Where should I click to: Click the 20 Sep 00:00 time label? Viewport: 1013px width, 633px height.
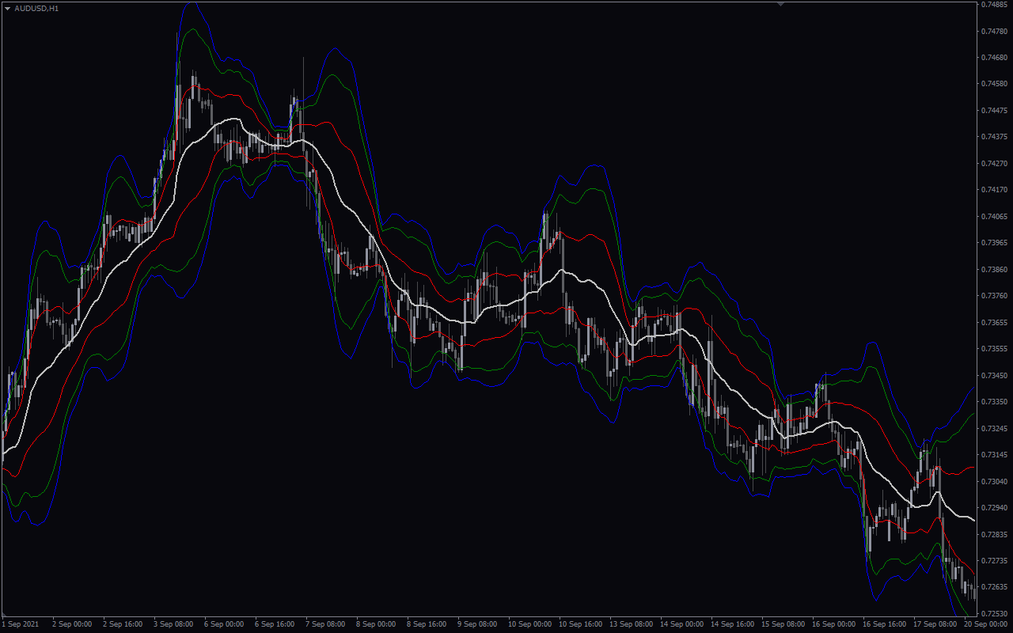pyautogui.click(x=986, y=624)
